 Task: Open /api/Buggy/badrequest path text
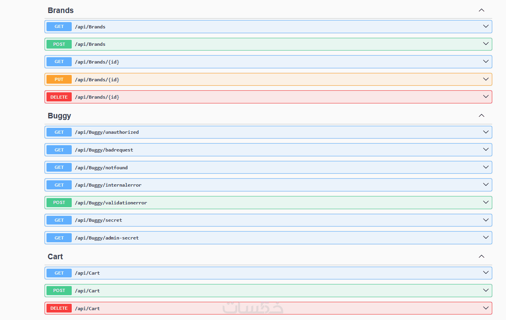(x=104, y=150)
